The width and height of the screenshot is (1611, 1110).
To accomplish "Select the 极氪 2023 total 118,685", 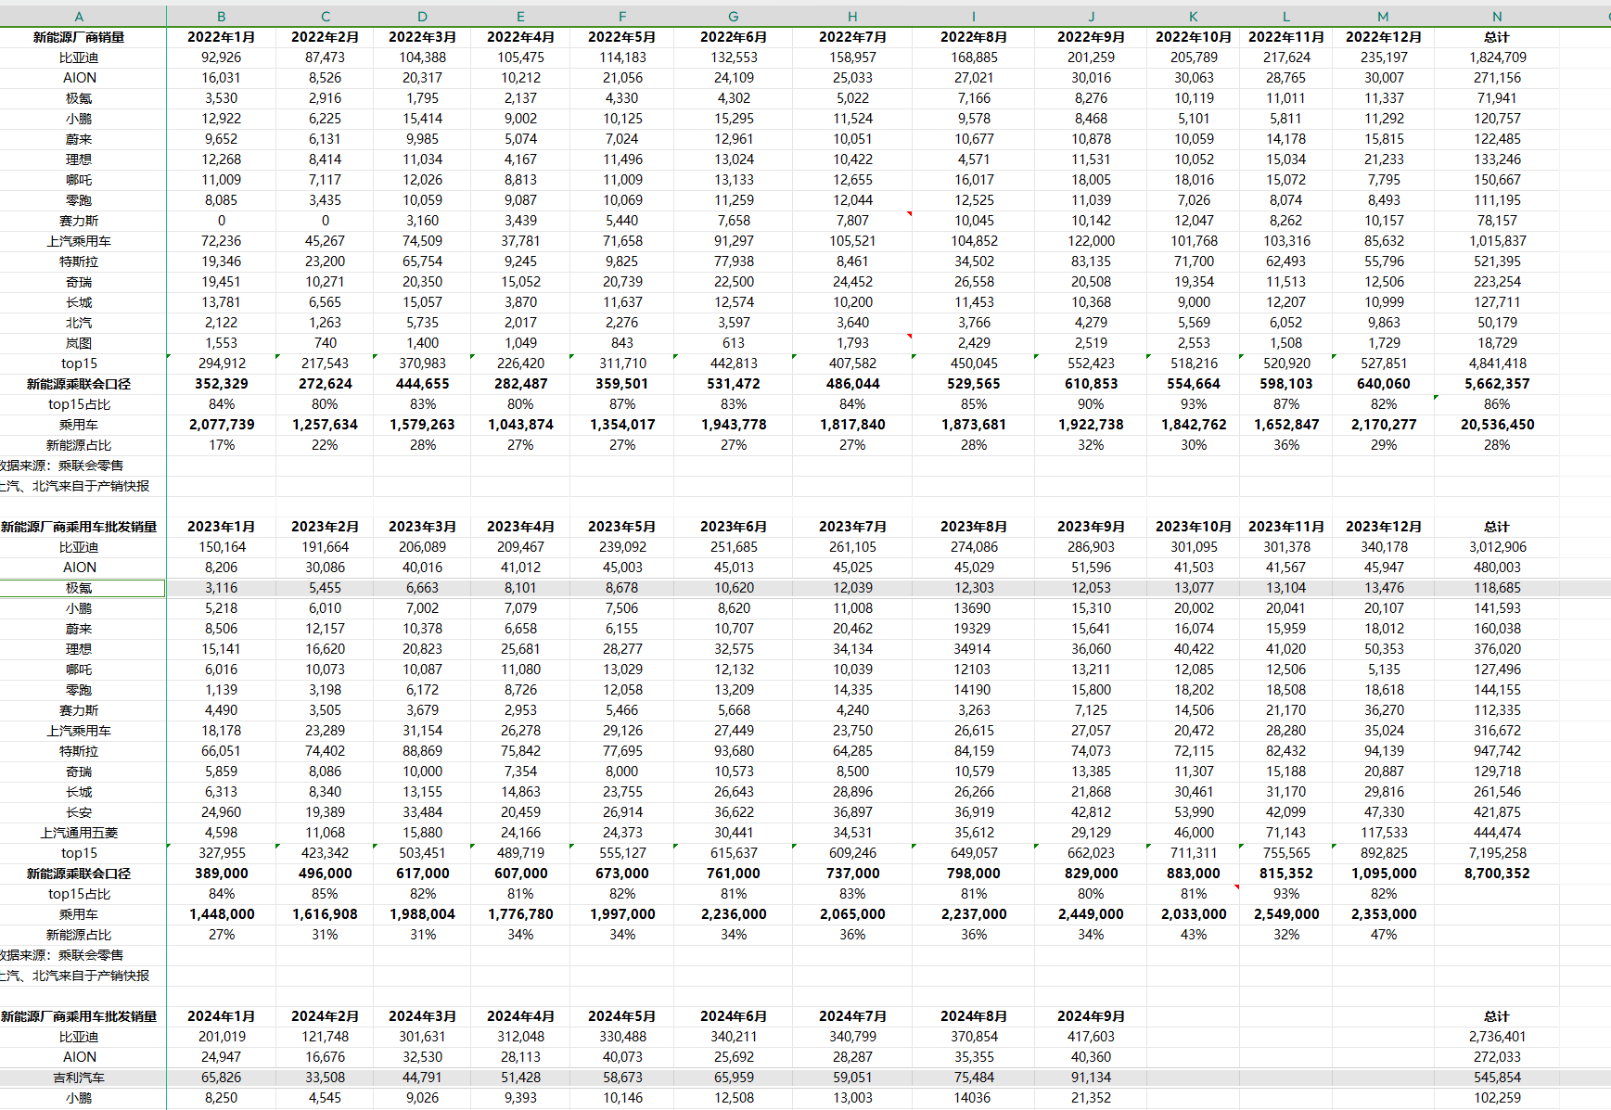I will coord(1497,588).
